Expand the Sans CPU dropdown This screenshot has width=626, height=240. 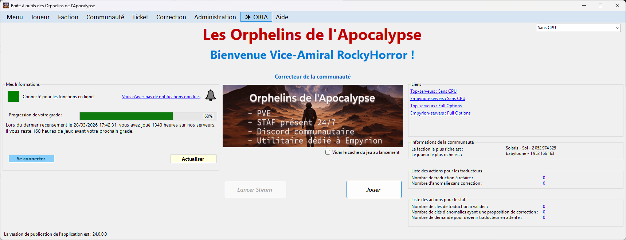pyautogui.click(x=617, y=28)
